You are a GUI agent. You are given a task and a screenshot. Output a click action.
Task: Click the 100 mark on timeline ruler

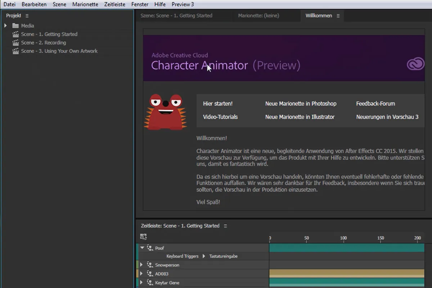pos(343,238)
